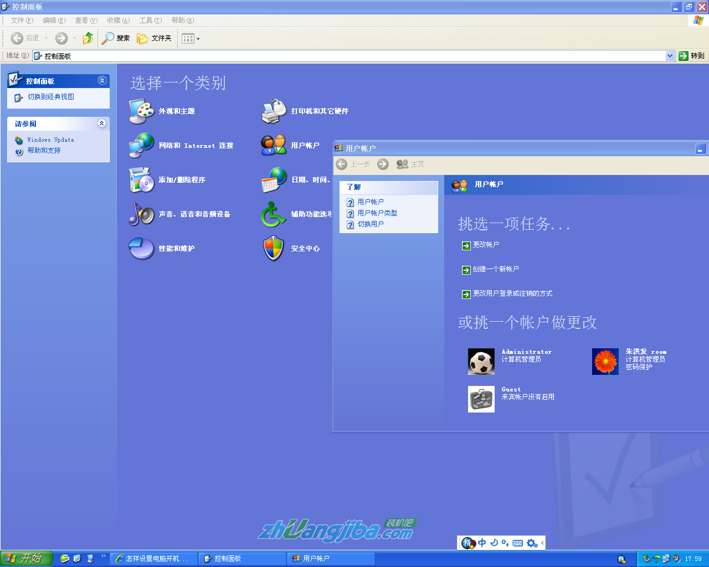Click the 打印机和其它硬件 printer icon

[274, 111]
